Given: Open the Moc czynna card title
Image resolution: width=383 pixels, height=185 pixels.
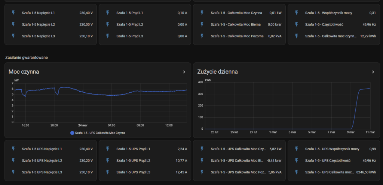Looking at the screenshot, I should (x=24, y=72).
